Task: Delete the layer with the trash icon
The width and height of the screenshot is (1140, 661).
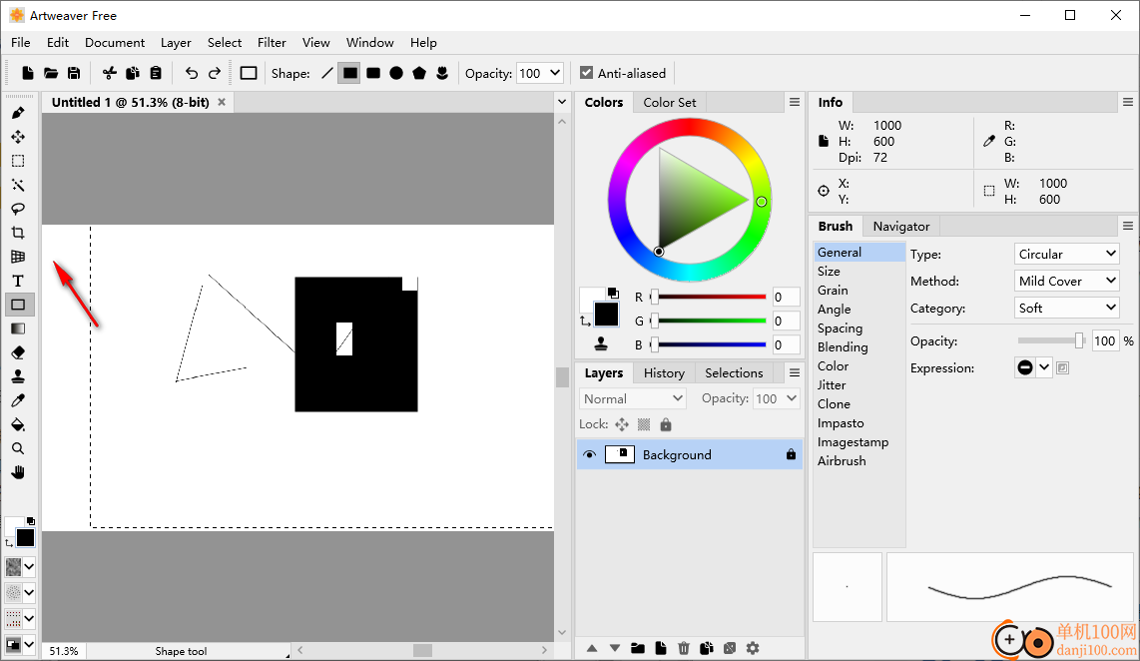Action: [x=684, y=648]
